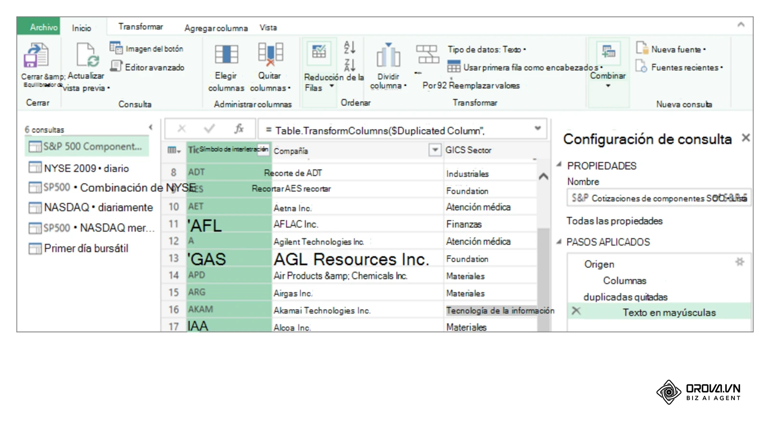Image resolution: width=770 pixels, height=424 pixels.
Task: Open Todas las propiedades link
Action: click(615, 221)
